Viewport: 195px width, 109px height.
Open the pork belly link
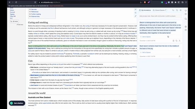click(x=78, y=67)
